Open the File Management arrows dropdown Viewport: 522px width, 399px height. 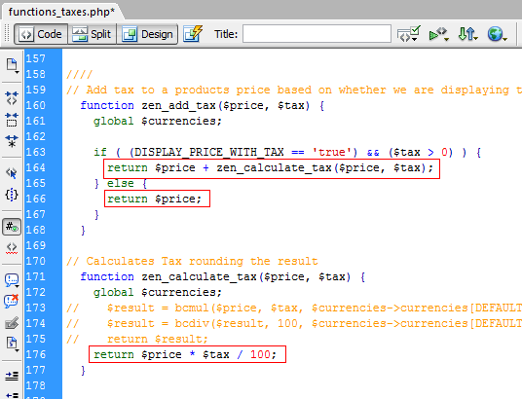tap(467, 34)
